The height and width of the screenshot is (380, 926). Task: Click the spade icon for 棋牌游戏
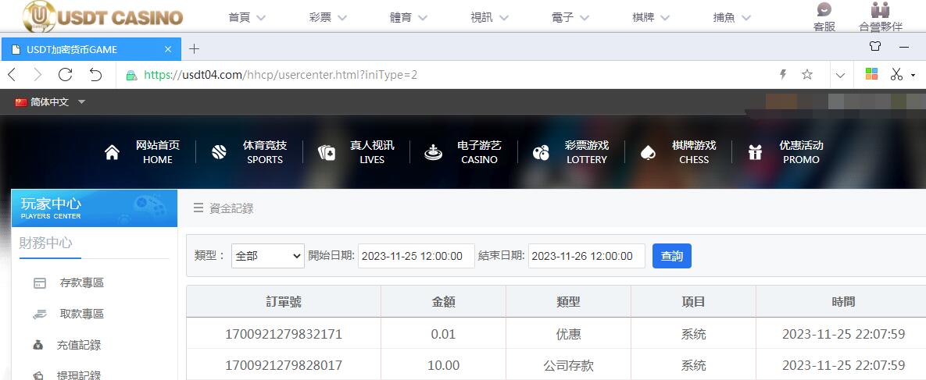648,153
